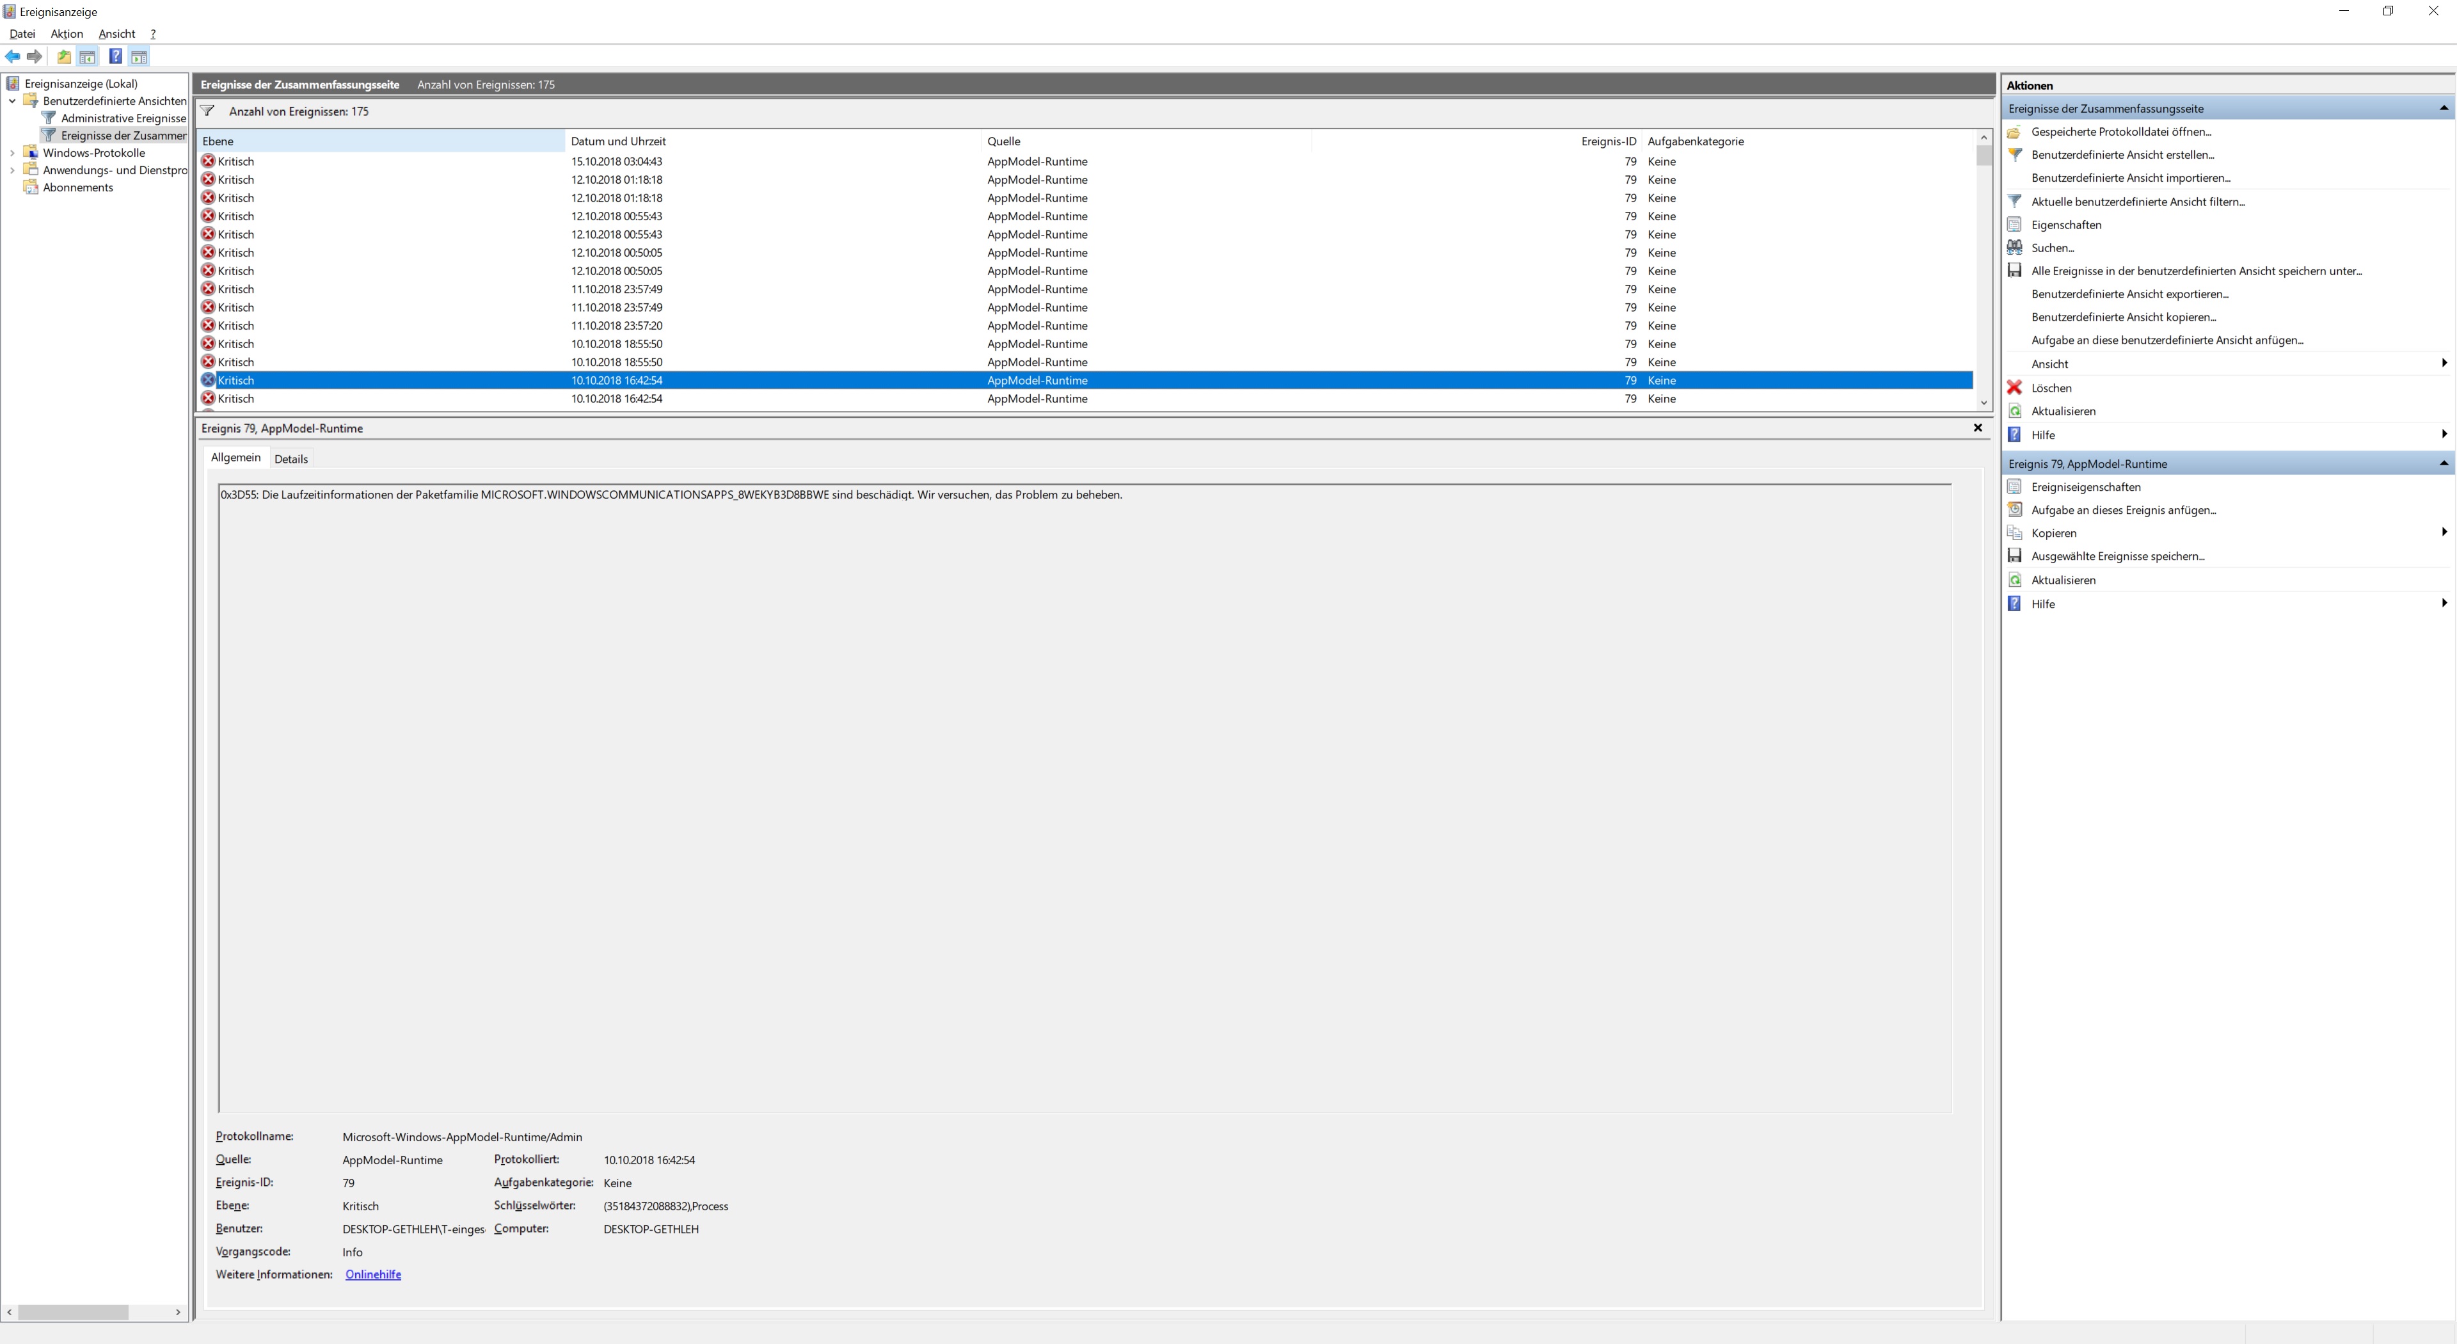Open the Kopieren submenu arrow
2457x1344 pixels.
click(2444, 532)
